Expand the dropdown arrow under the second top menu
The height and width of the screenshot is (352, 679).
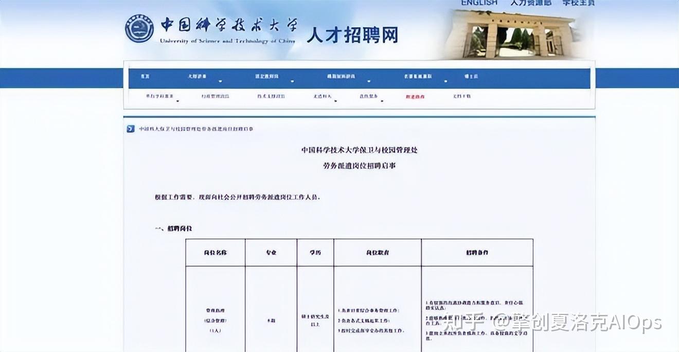(x=220, y=81)
